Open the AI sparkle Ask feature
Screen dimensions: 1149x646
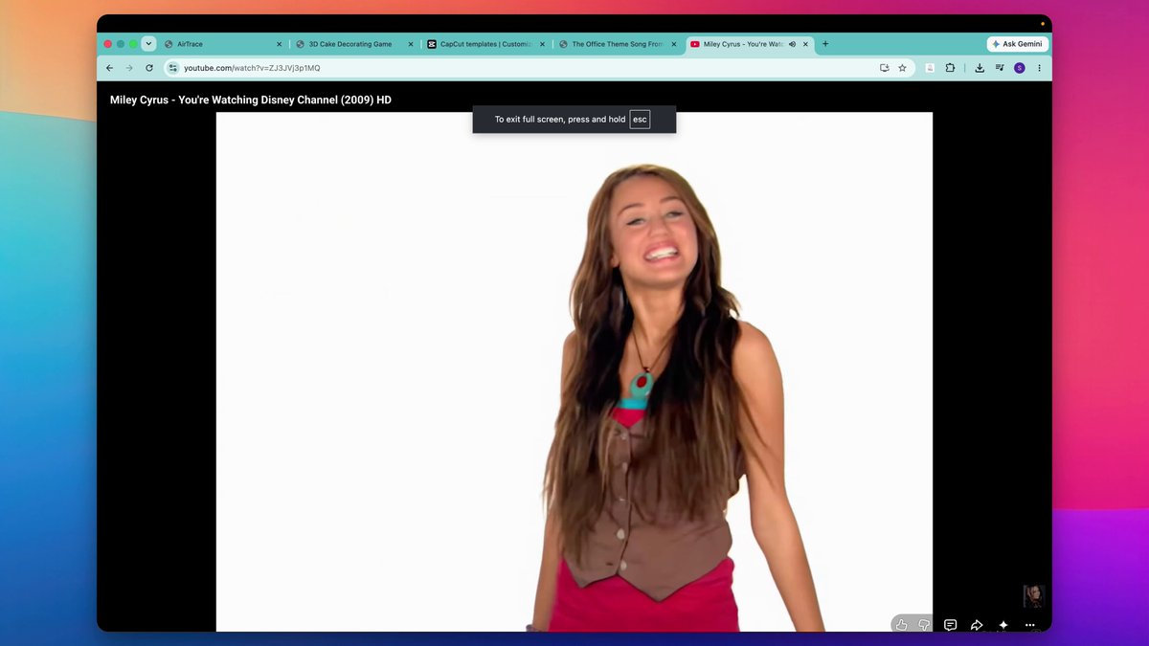pyautogui.click(x=1003, y=625)
